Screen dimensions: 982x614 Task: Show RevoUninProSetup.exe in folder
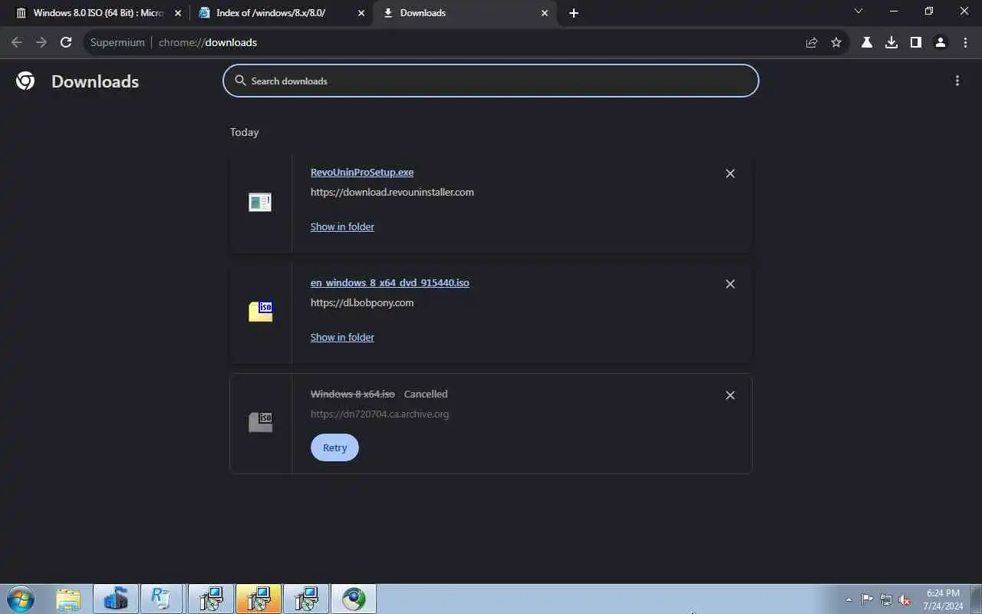[342, 226]
